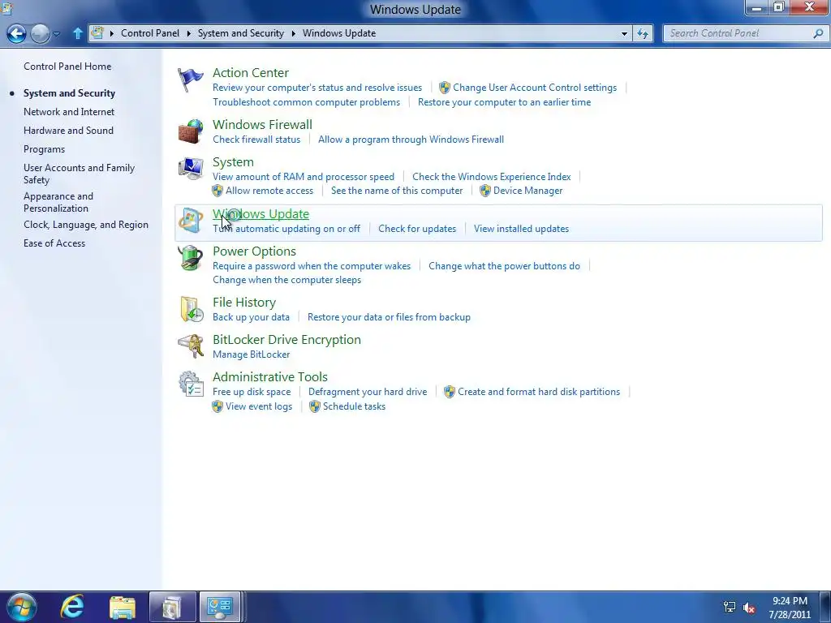831x623 pixels.
Task: Click Change when the computer sleeps
Action: [x=286, y=280]
